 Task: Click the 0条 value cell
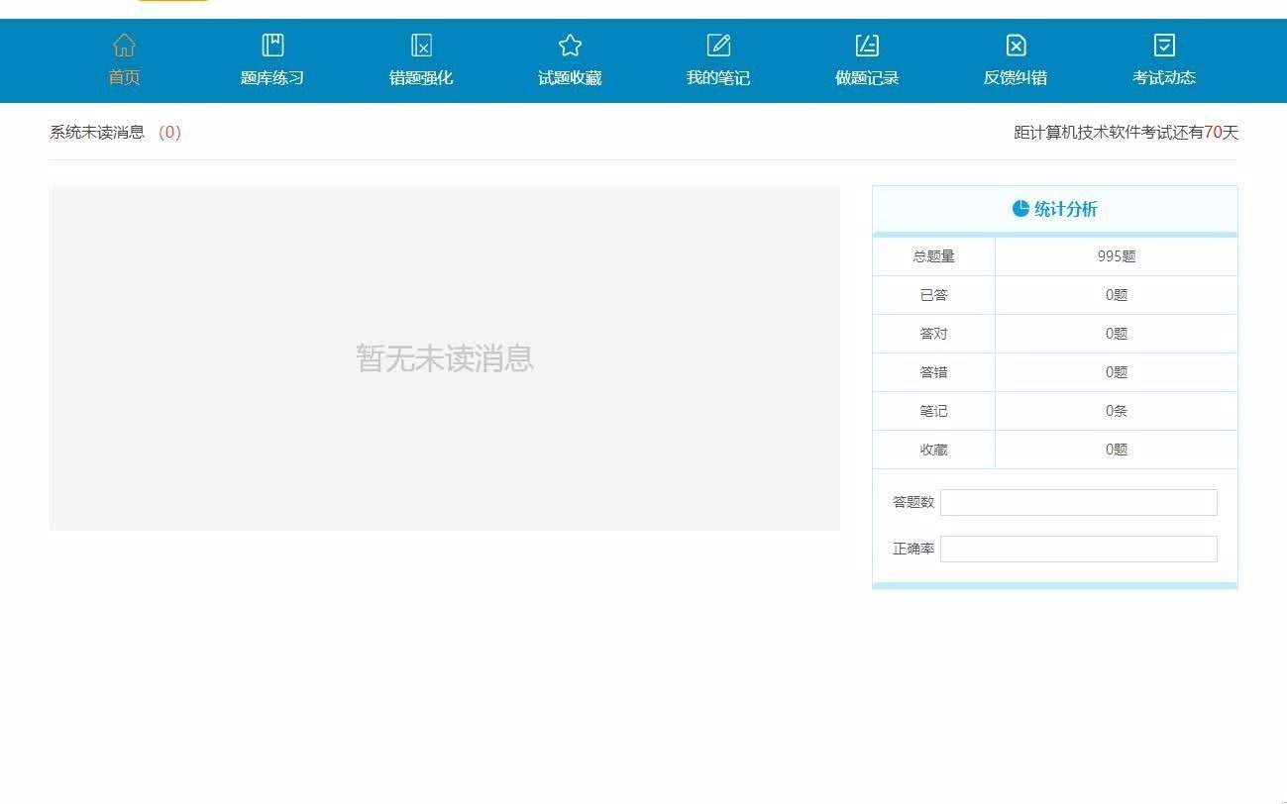1117,411
